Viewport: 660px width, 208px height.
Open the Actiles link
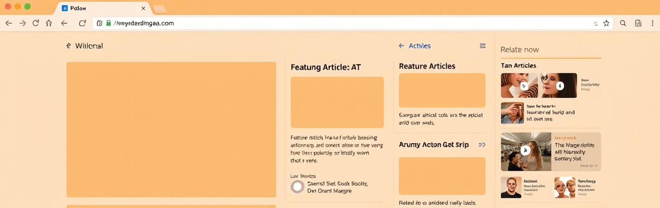pyautogui.click(x=420, y=46)
